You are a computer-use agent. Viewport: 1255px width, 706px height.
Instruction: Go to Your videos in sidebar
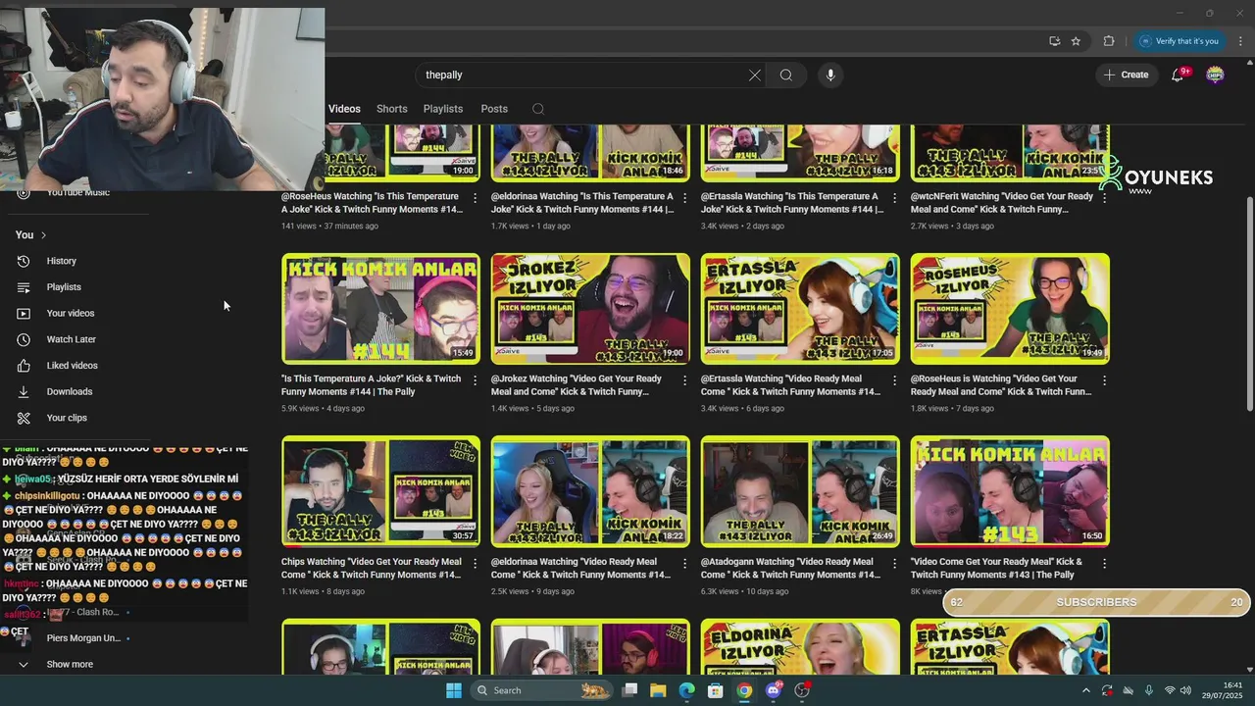71,314
